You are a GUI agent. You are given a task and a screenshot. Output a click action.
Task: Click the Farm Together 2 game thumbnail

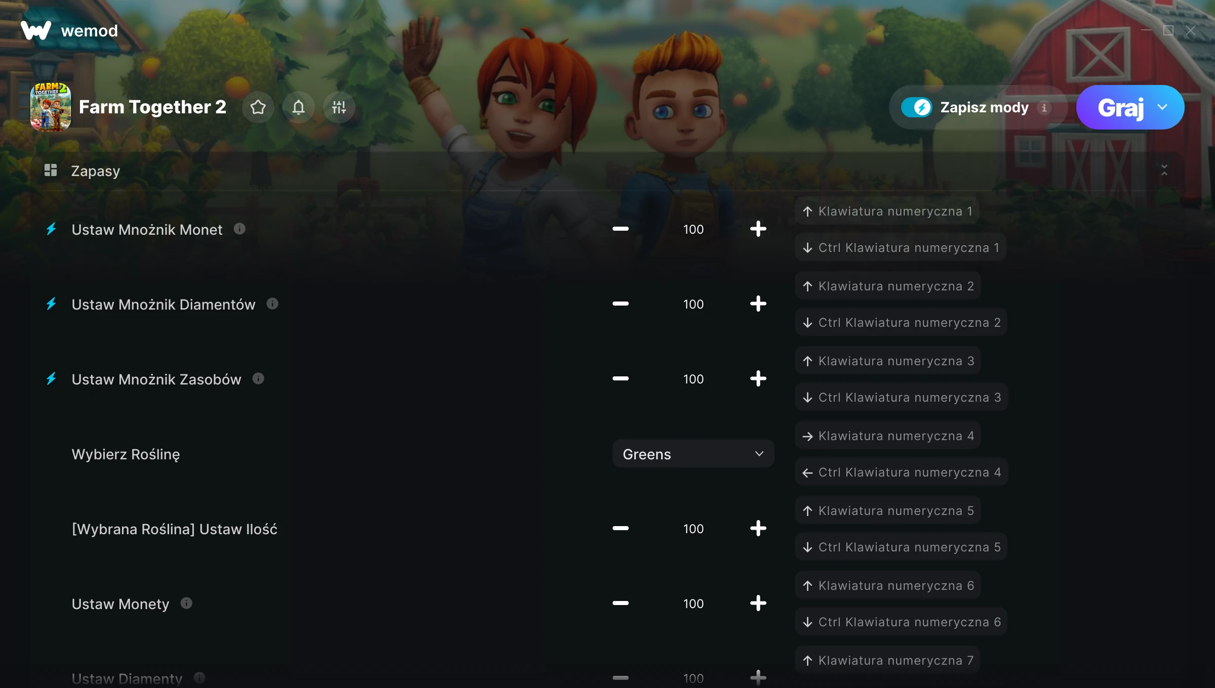pos(51,107)
